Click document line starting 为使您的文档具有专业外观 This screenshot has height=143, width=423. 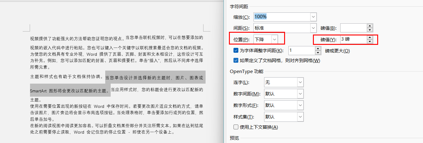click(x=116, y=54)
